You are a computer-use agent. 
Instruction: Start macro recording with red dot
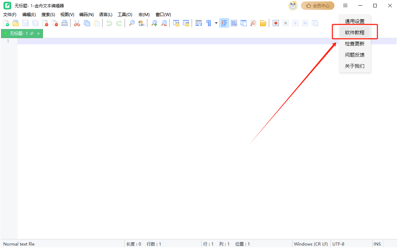pyautogui.click(x=276, y=23)
